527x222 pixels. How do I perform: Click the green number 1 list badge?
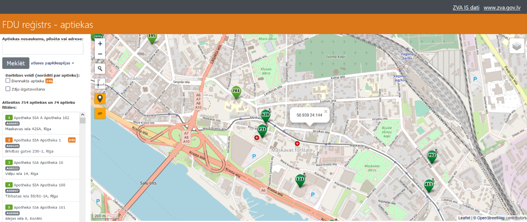tap(9, 118)
